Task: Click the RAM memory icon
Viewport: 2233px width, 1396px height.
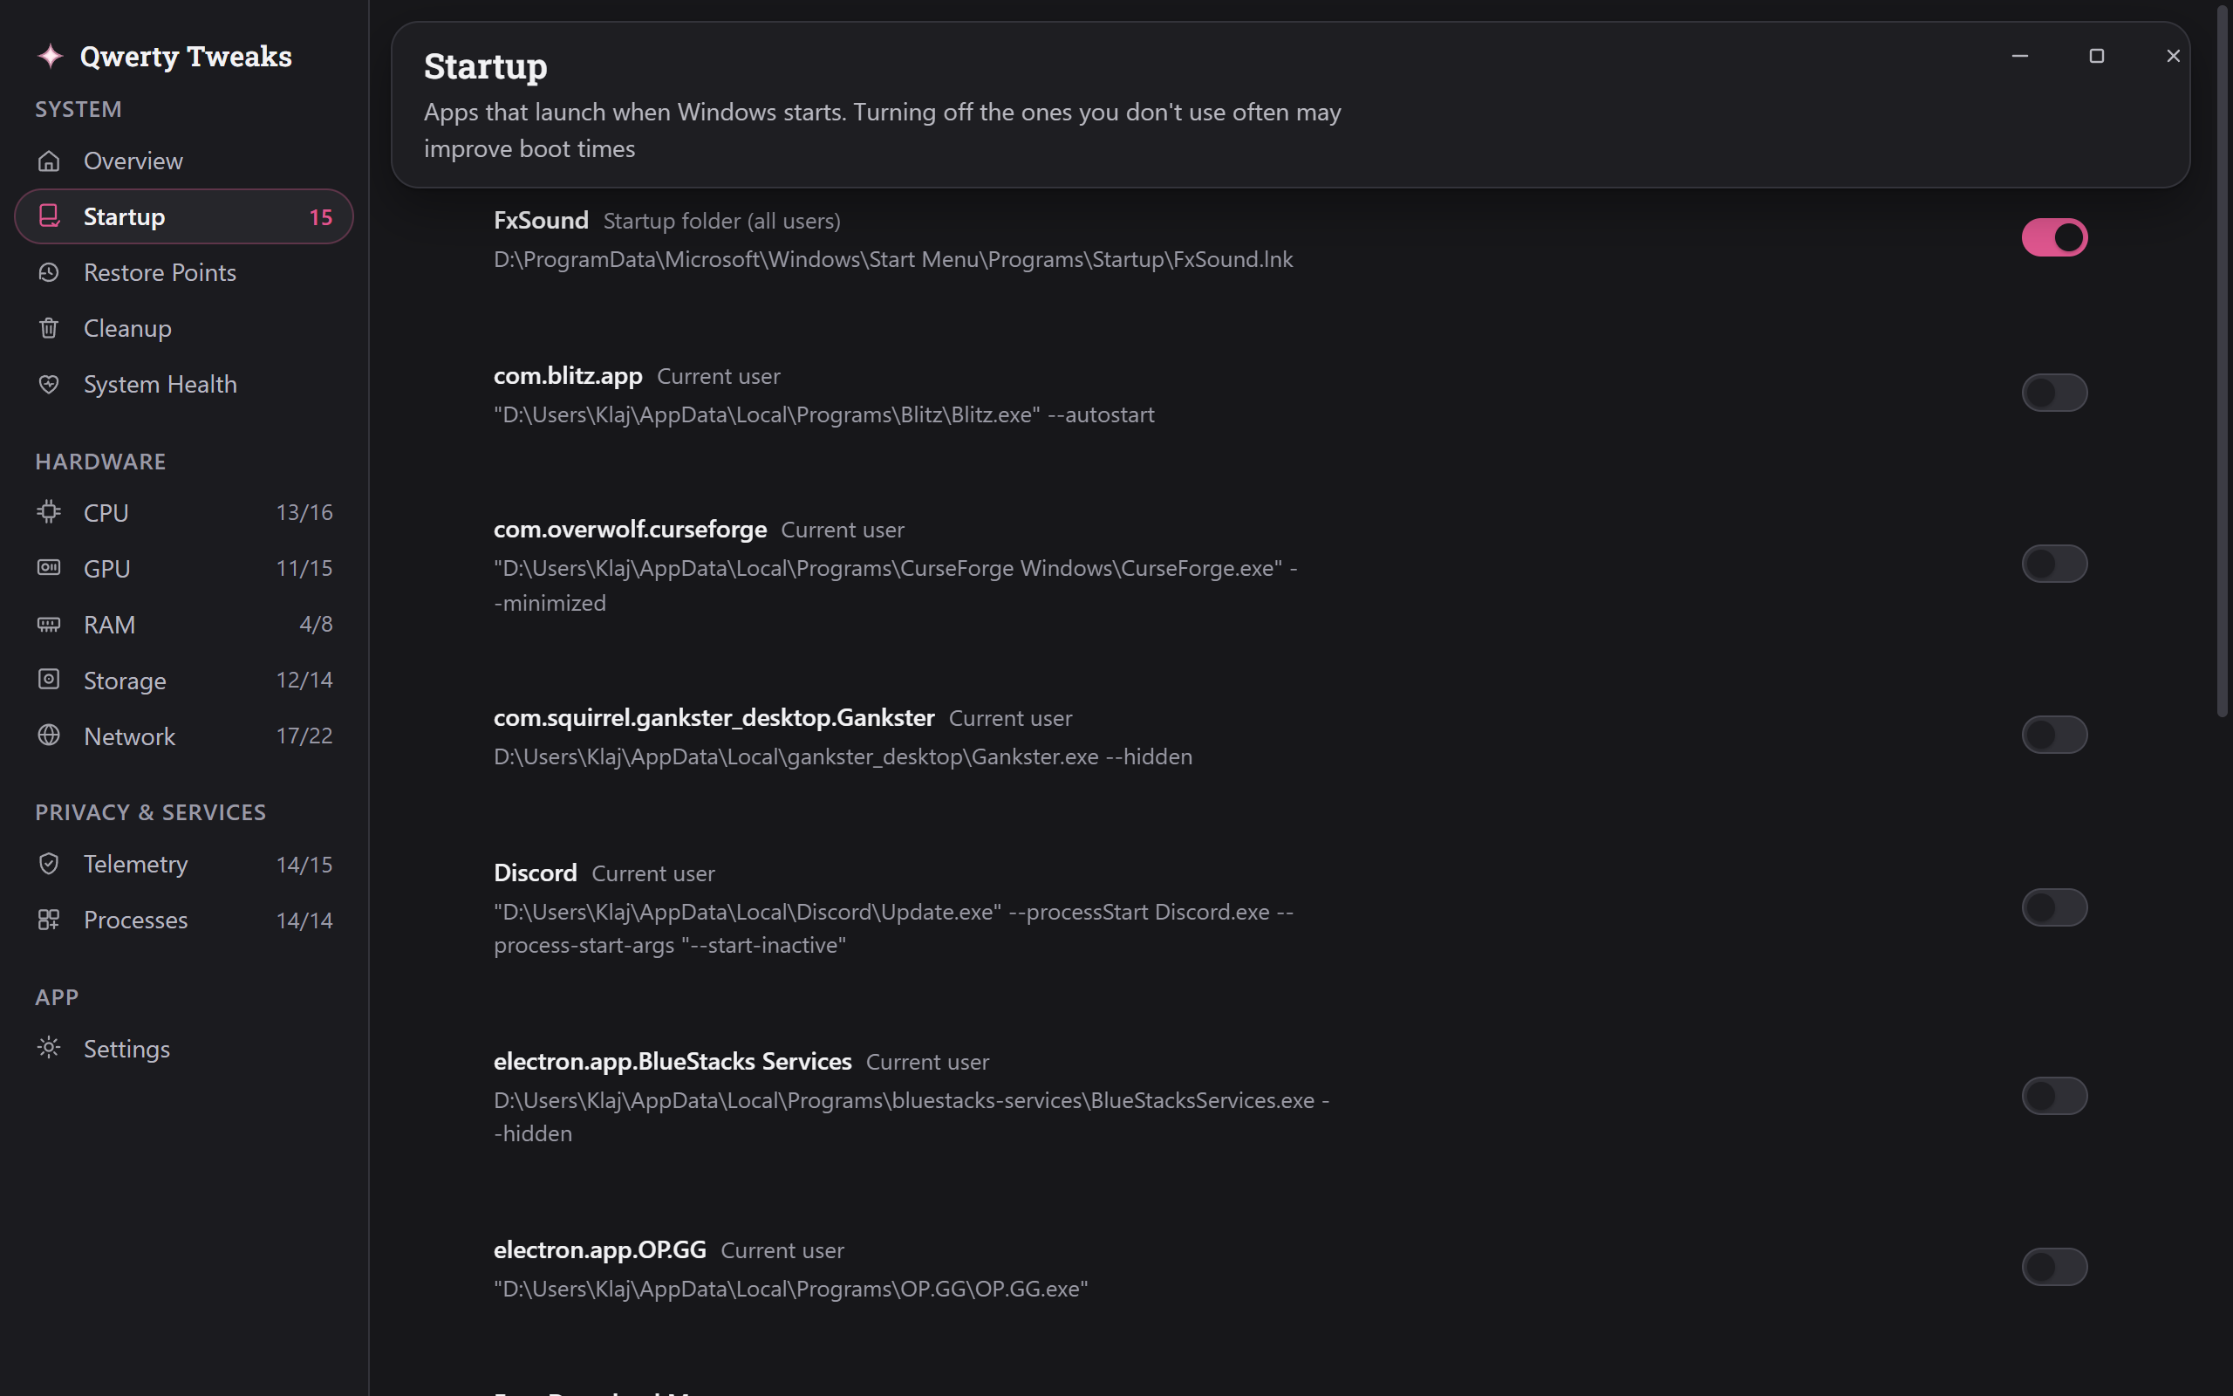Action: tap(49, 624)
